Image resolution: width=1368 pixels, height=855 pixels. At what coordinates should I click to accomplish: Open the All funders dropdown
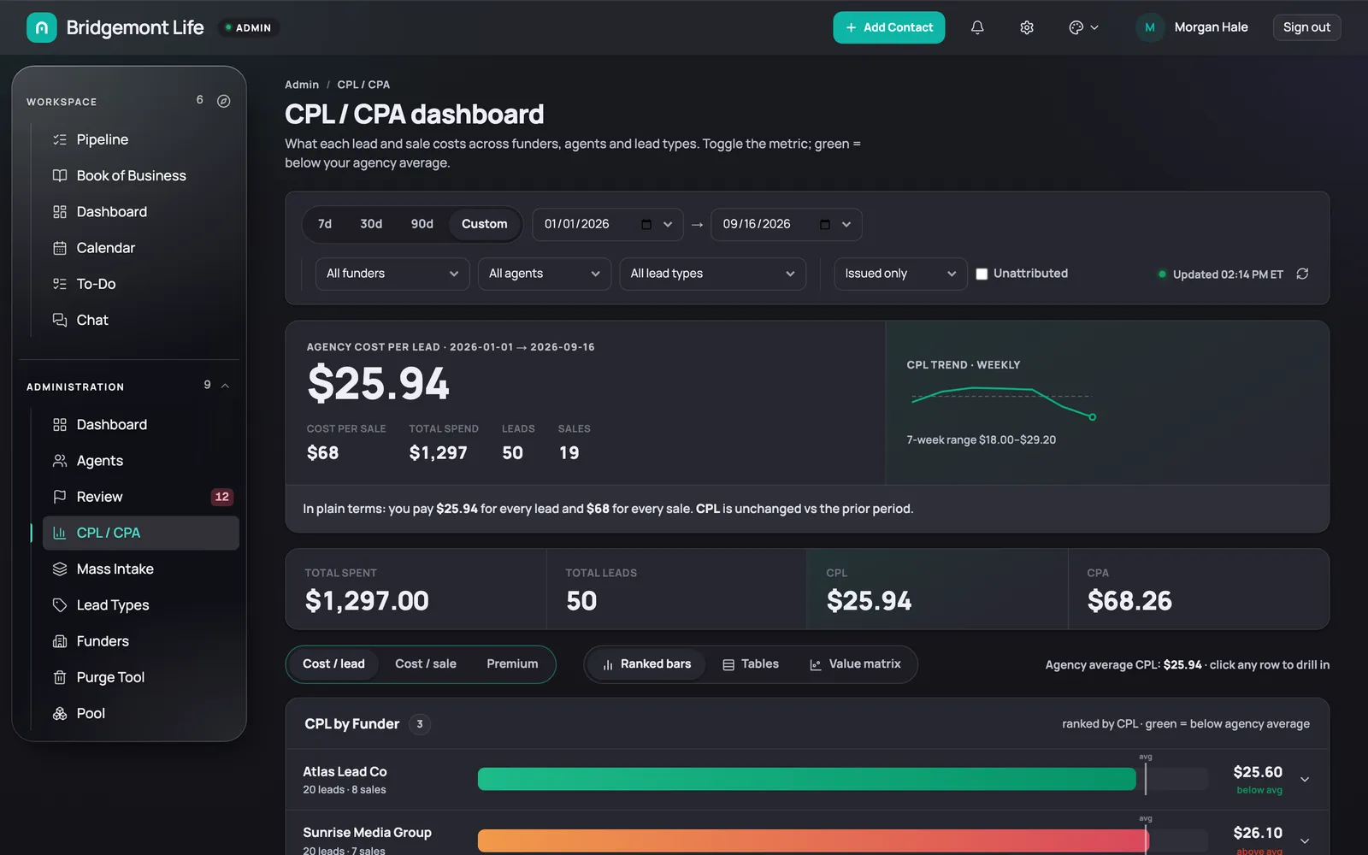tap(392, 274)
